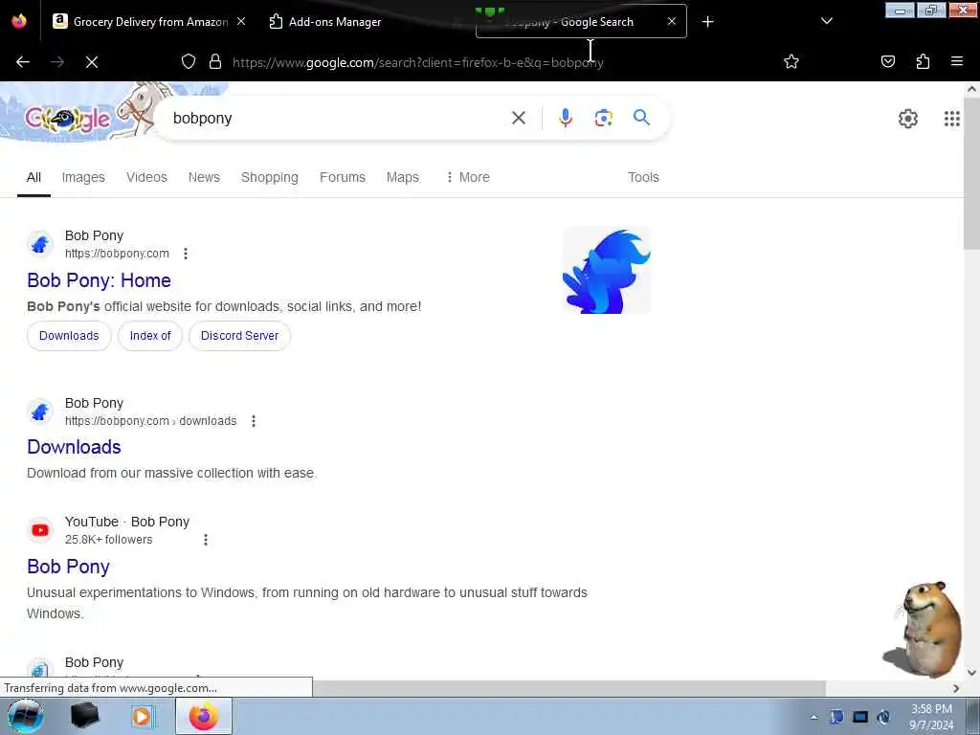Viewport: 980px width, 735px height.
Task: Stop loading the page with X button
Action: click(92, 62)
